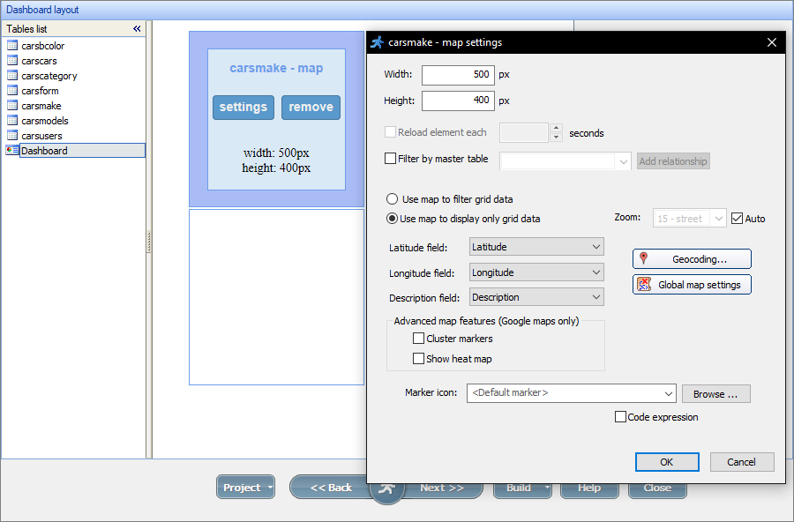This screenshot has width=794, height=522.
Task: Click the app logo icon in dialog title bar
Action: 378,41
